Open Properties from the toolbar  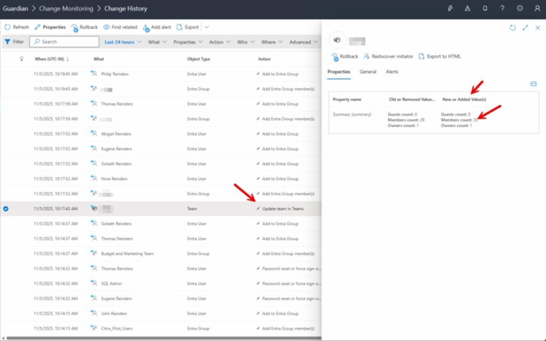pos(50,27)
